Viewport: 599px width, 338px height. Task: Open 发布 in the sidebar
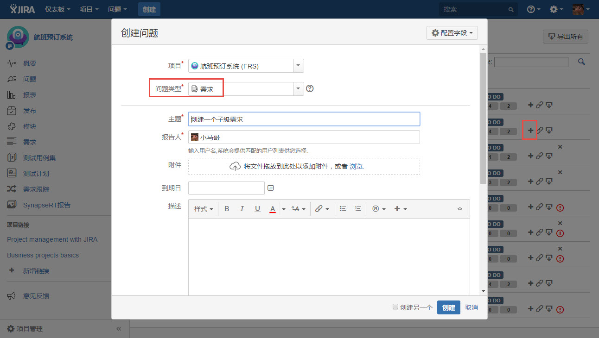(30, 111)
